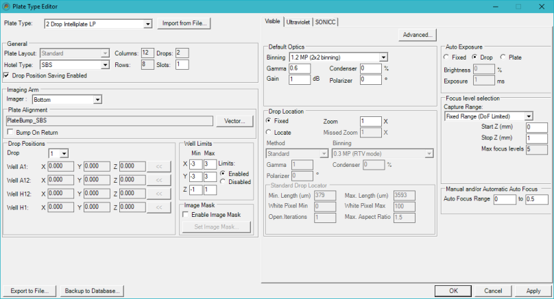
Task: Check the Enable Image Mask option
Action: [186, 214]
